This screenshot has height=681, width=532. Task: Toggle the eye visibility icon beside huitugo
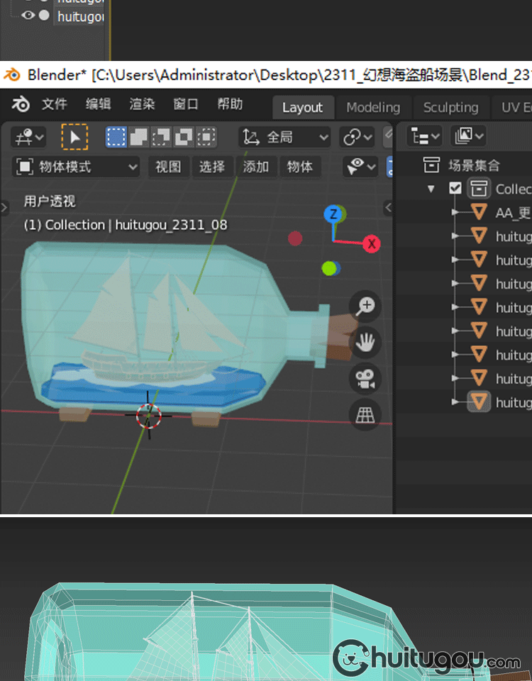coord(28,15)
